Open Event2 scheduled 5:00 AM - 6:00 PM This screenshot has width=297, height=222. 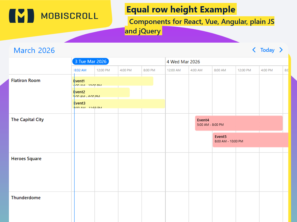coord(101,92)
